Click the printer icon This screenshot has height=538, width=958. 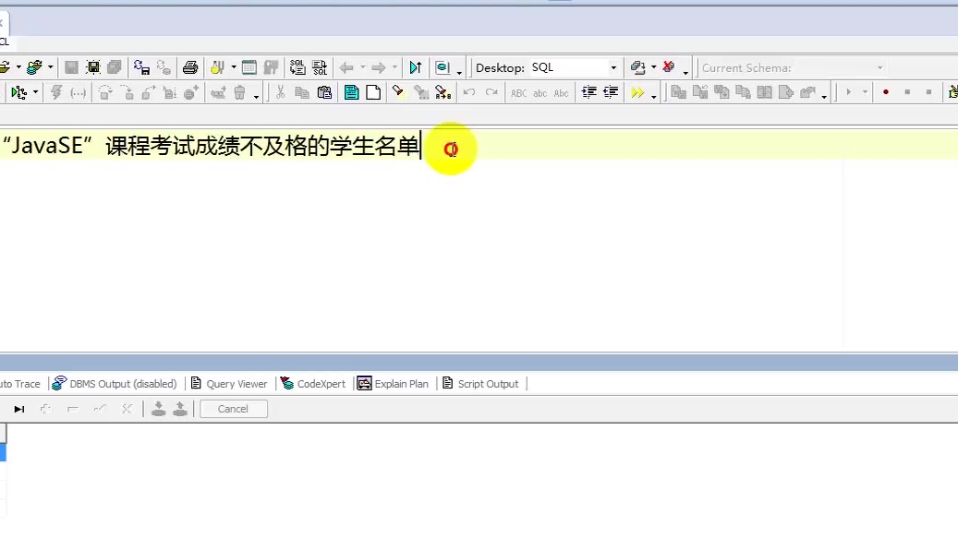[190, 67]
